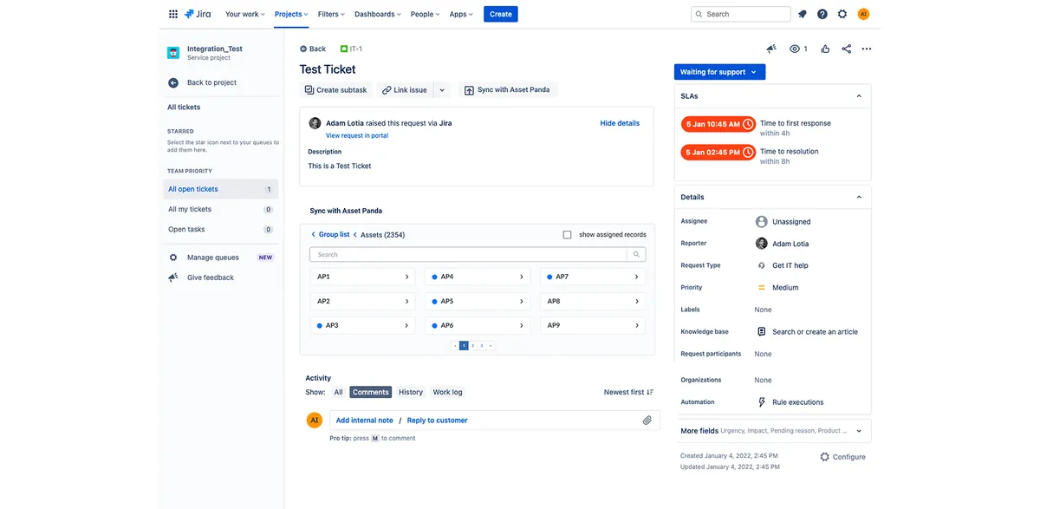This screenshot has height=509, width=1040.
Task: Click the Create button
Action: (x=501, y=14)
